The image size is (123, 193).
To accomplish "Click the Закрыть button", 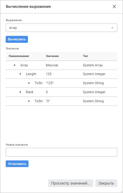I will click(106, 183).
